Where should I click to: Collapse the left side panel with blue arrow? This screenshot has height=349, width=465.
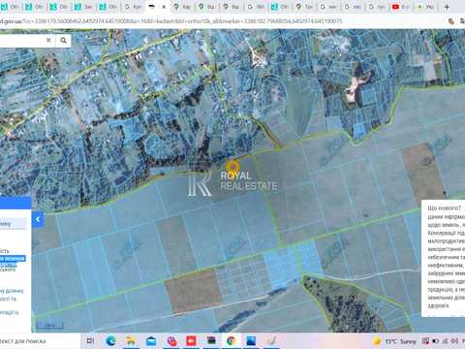[38, 219]
